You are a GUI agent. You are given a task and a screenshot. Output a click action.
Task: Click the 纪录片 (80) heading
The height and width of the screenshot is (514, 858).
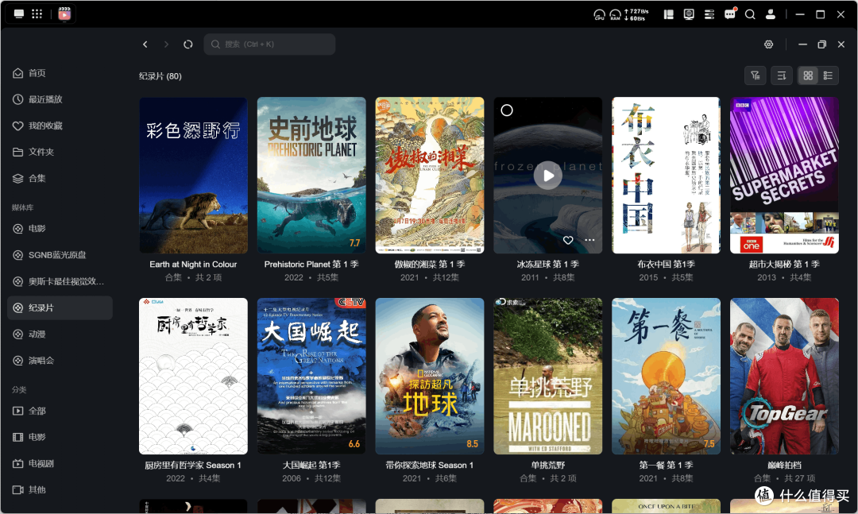[x=160, y=76]
